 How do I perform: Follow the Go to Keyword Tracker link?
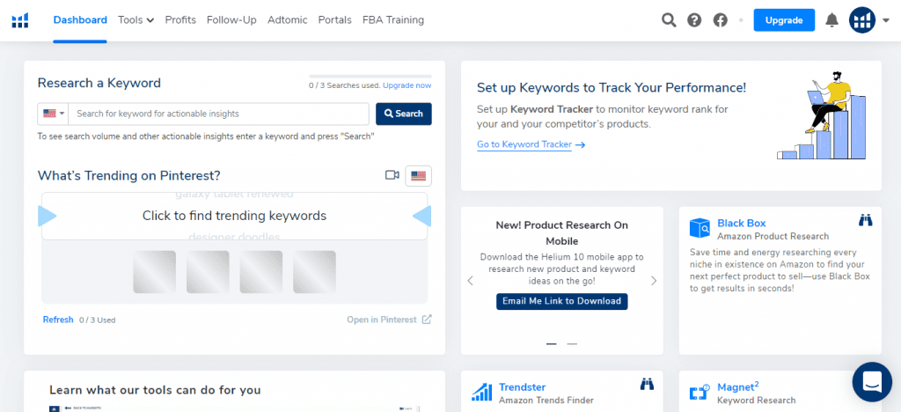(531, 144)
